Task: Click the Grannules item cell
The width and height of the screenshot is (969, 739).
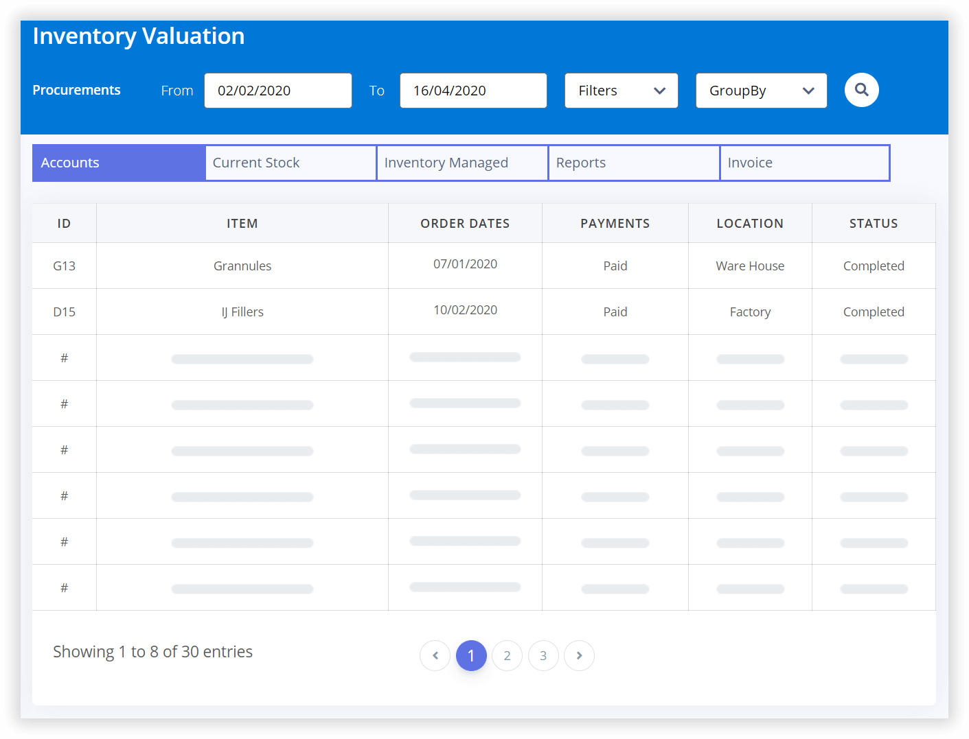Action: coord(242,266)
